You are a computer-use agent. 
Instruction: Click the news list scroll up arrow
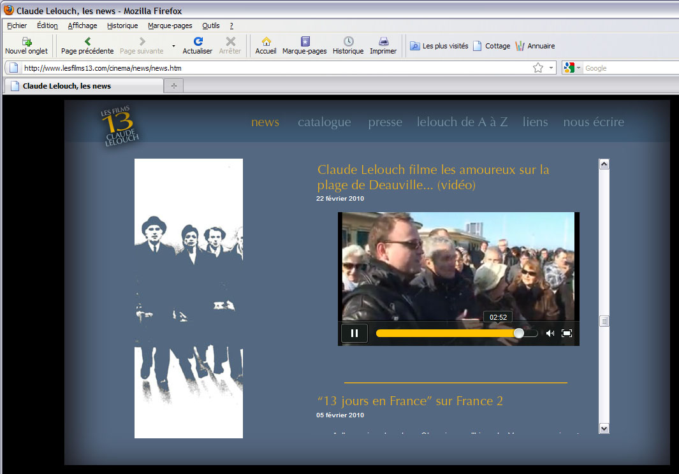(x=604, y=164)
